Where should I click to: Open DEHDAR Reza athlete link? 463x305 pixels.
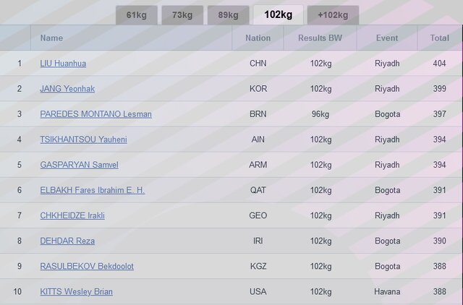click(67, 241)
